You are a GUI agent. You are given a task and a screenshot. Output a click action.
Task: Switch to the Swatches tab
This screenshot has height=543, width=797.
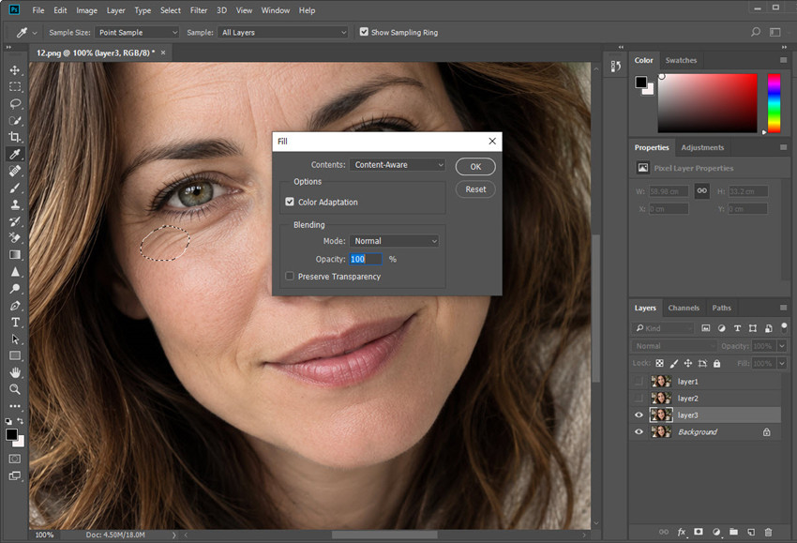click(681, 60)
